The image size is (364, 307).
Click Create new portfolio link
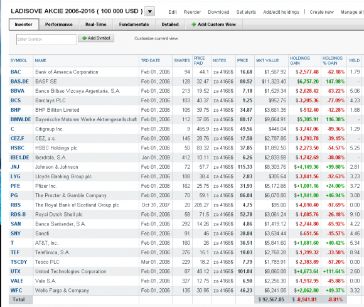tap(321, 12)
